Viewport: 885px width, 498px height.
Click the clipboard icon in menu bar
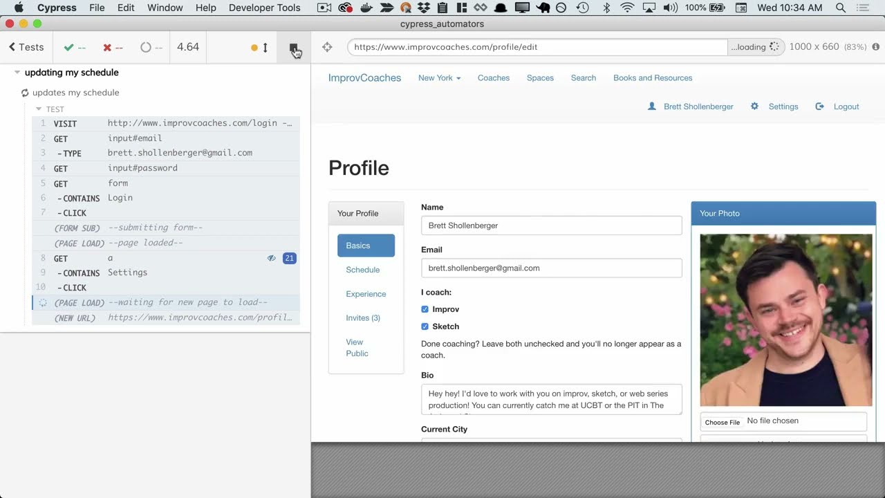(442, 8)
